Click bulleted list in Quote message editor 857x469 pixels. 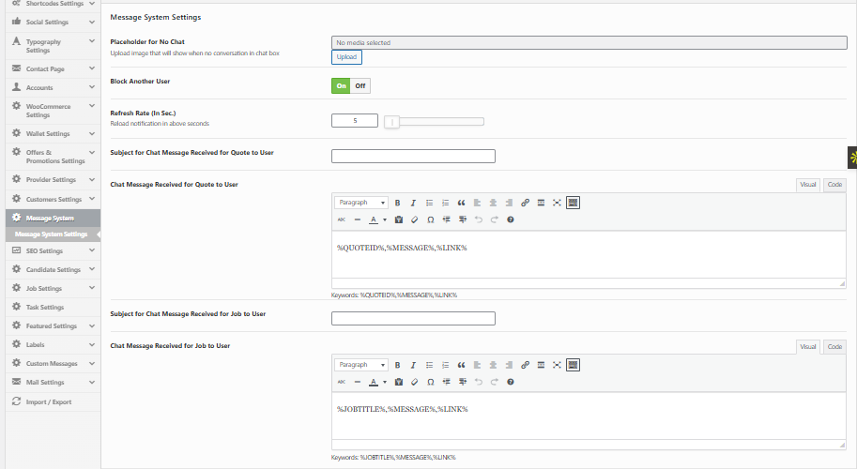429,203
